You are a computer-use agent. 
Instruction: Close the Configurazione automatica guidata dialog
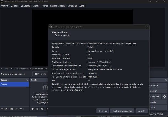[147, 27]
